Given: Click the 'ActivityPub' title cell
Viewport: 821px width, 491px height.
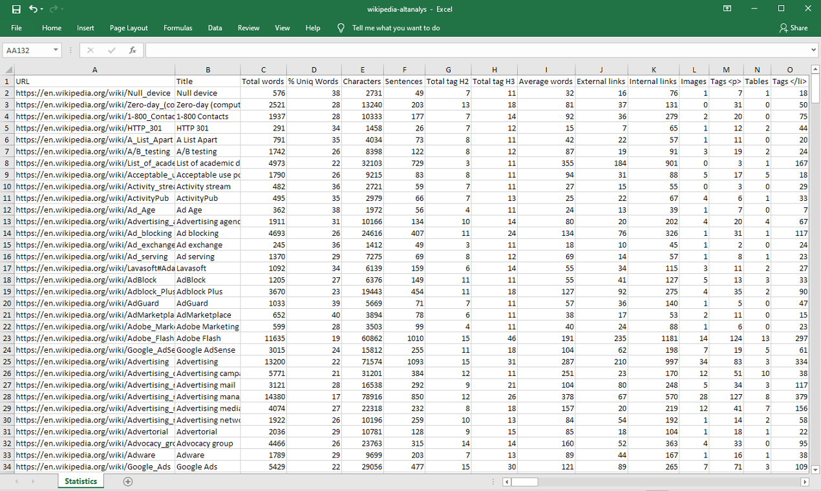Looking at the screenshot, I should 208,198.
